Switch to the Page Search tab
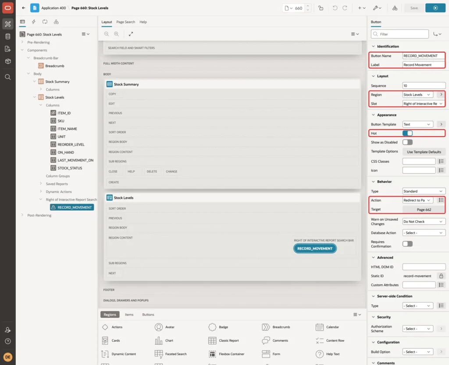449x365 pixels. point(125,22)
